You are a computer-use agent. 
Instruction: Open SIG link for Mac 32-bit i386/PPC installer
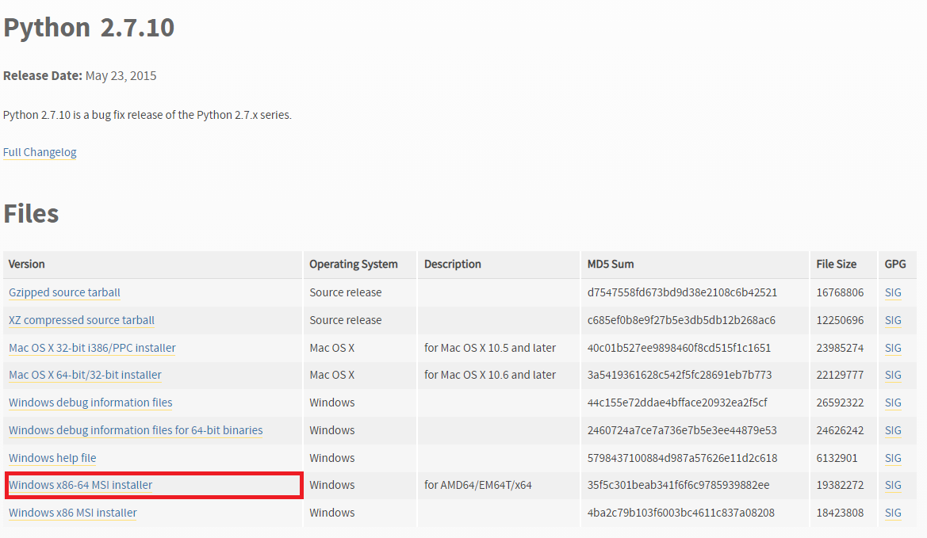pyautogui.click(x=893, y=348)
